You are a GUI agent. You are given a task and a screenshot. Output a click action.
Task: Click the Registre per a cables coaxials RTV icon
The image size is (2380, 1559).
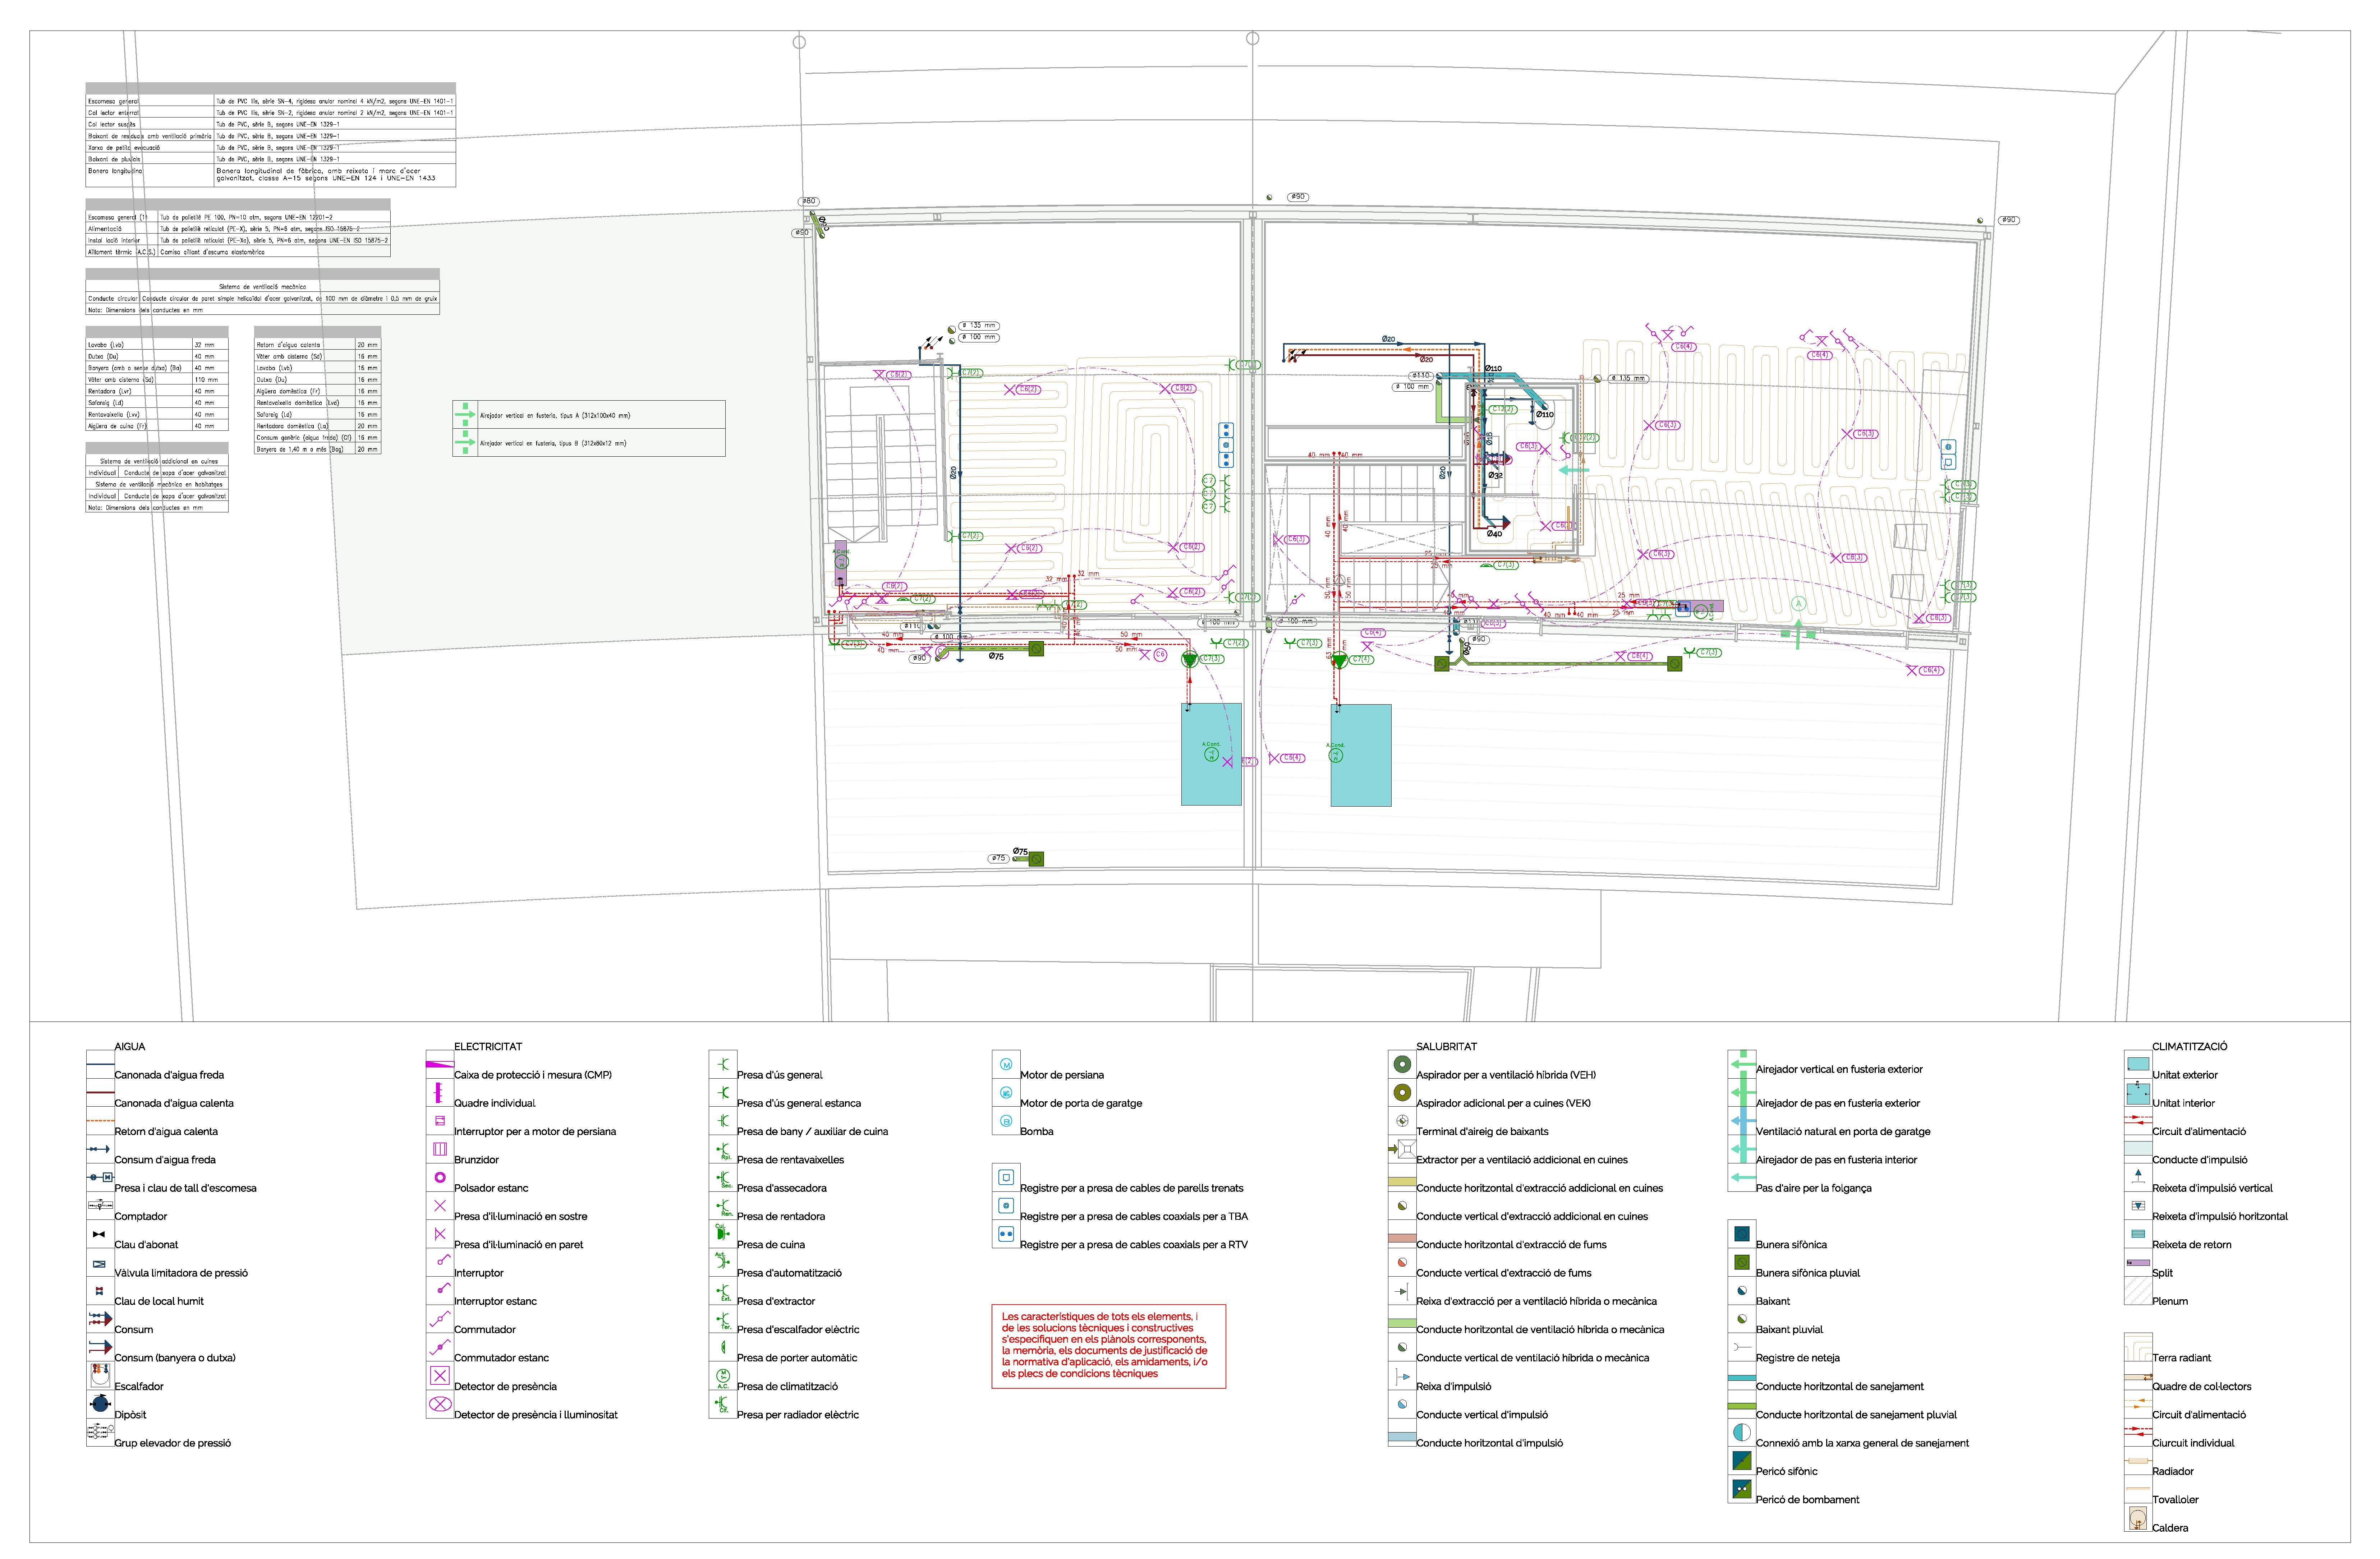tap(1006, 1234)
